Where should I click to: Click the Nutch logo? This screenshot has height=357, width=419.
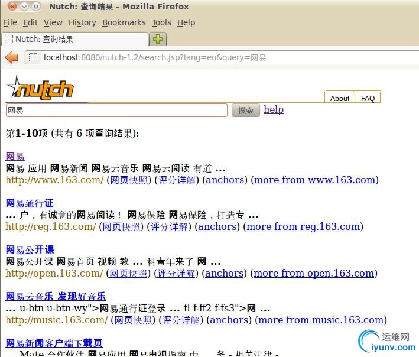40,88
